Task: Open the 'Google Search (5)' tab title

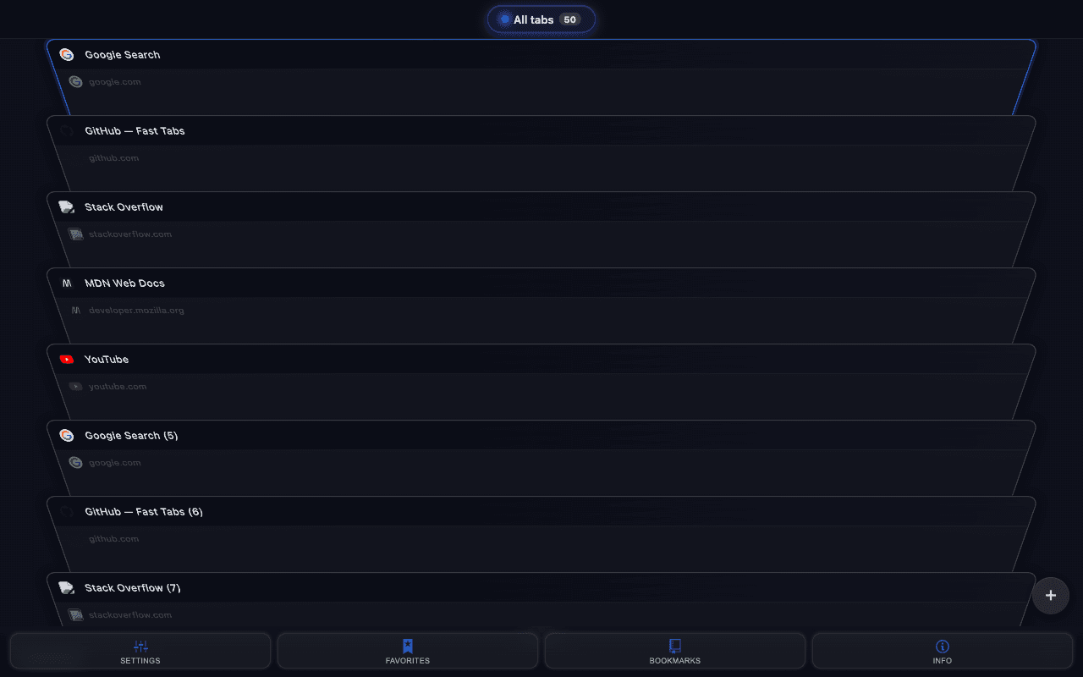Action: [x=131, y=436]
